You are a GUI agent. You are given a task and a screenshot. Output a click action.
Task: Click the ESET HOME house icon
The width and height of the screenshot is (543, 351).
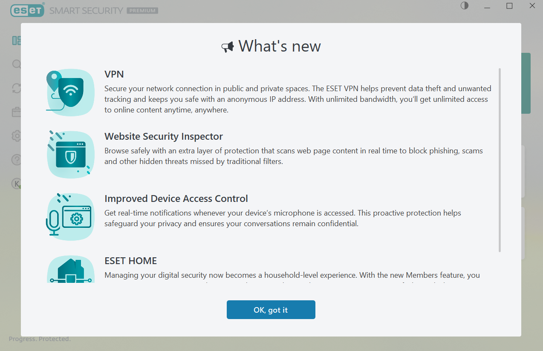(70, 269)
